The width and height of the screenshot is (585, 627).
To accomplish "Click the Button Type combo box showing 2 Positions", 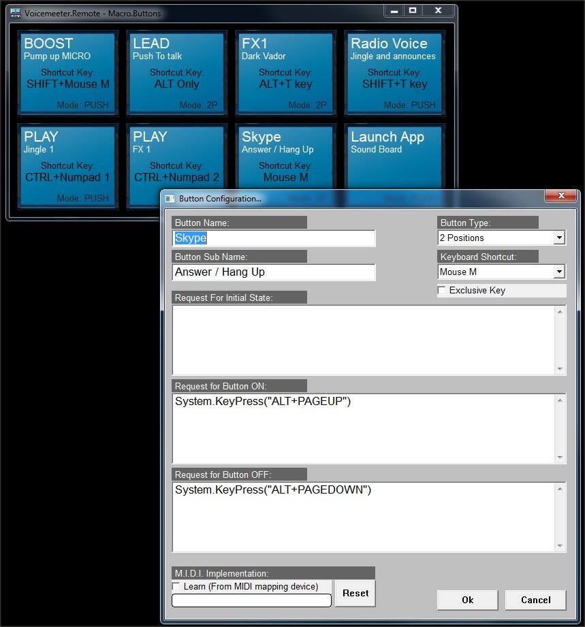I will [501, 238].
